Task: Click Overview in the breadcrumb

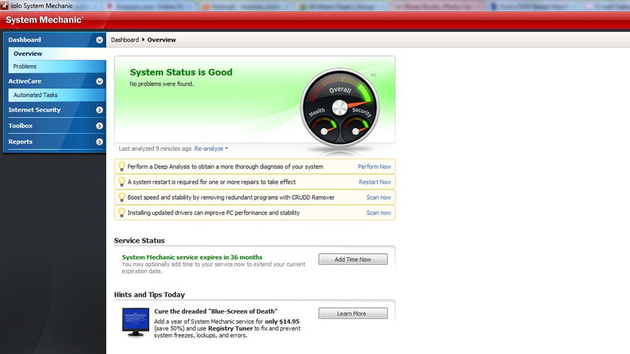Action: (162, 40)
